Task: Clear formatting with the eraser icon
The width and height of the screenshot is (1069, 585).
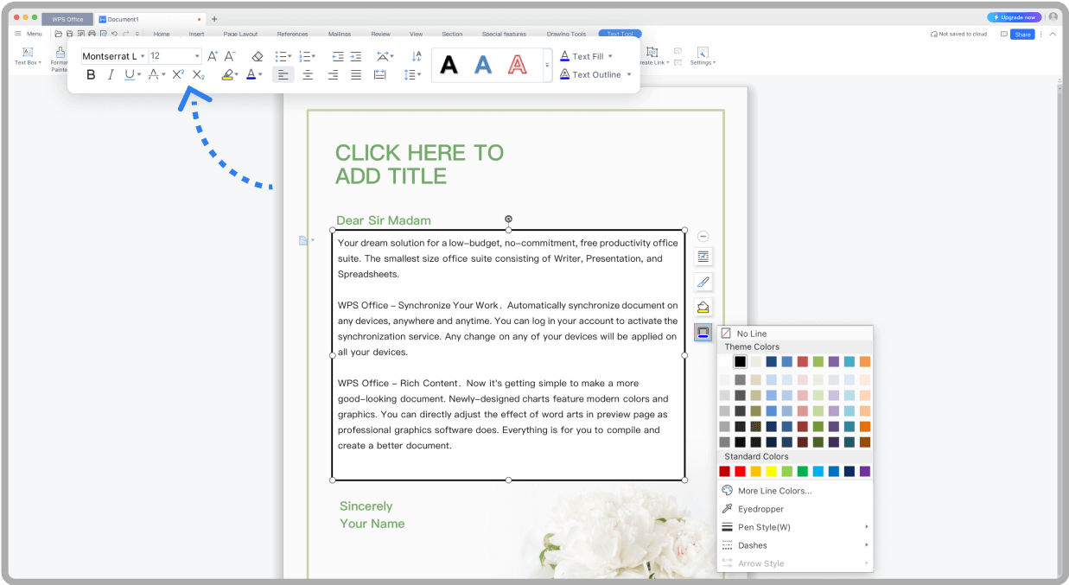Action: tap(257, 55)
